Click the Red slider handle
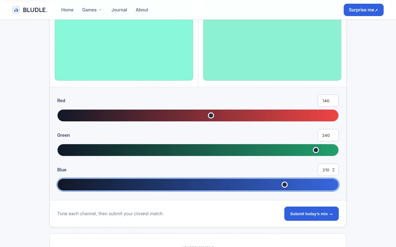Image resolution: width=396 pixels, height=247 pixels. [211, 115]
